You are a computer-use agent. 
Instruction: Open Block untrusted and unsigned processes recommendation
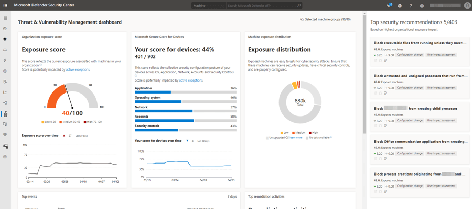[x=420, y=76]
